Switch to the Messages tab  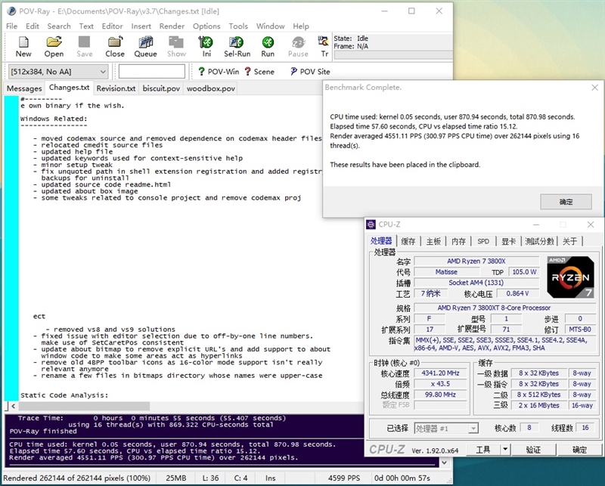pyautogui.click(x=23, y=88)
